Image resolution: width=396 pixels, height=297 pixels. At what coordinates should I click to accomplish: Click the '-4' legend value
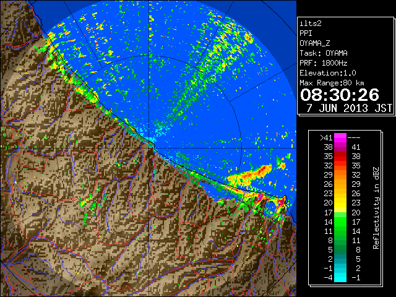328,278
